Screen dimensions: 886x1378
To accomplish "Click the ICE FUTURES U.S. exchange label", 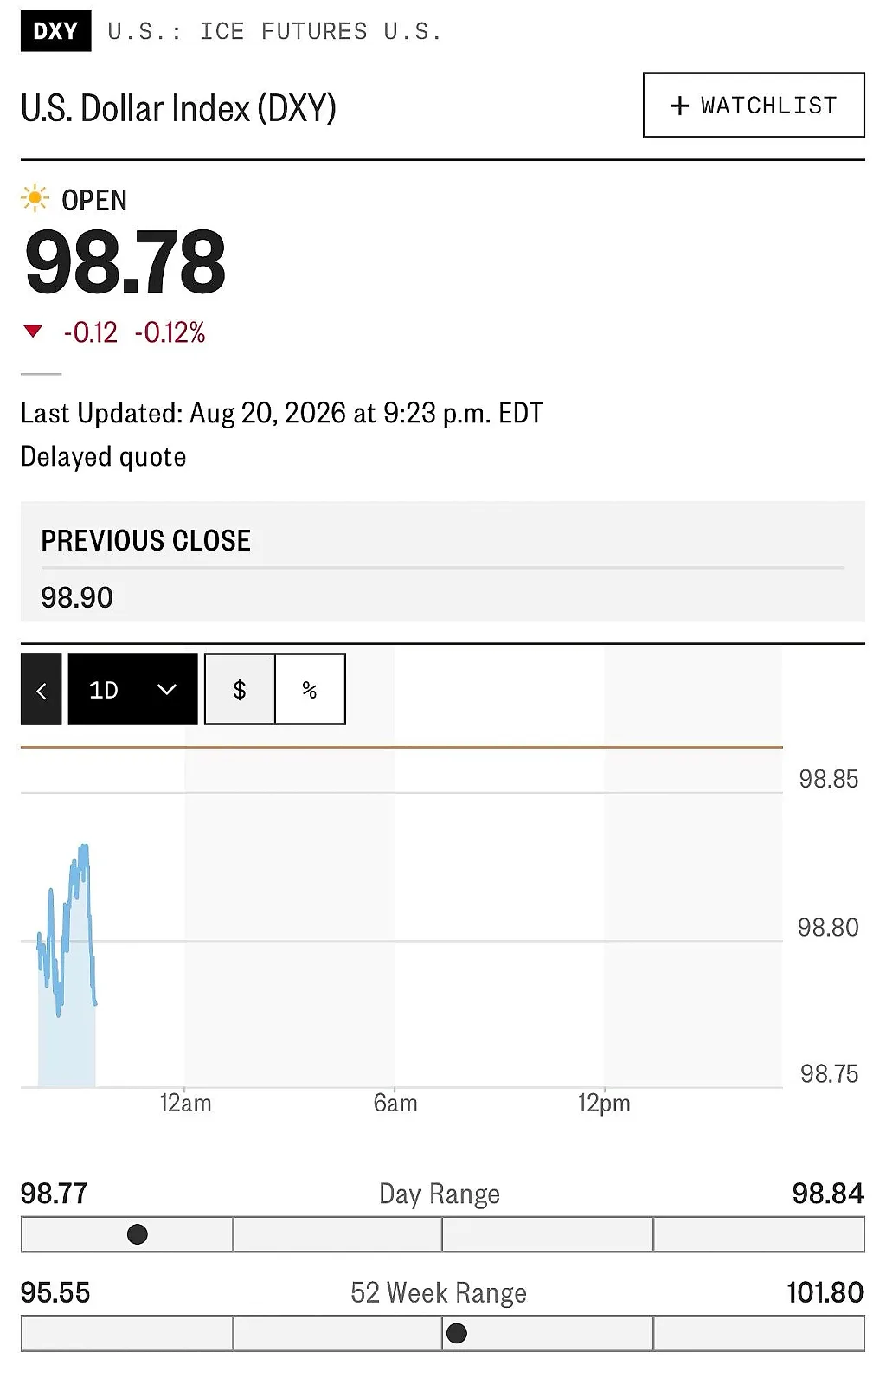I will tap(321, 32).
